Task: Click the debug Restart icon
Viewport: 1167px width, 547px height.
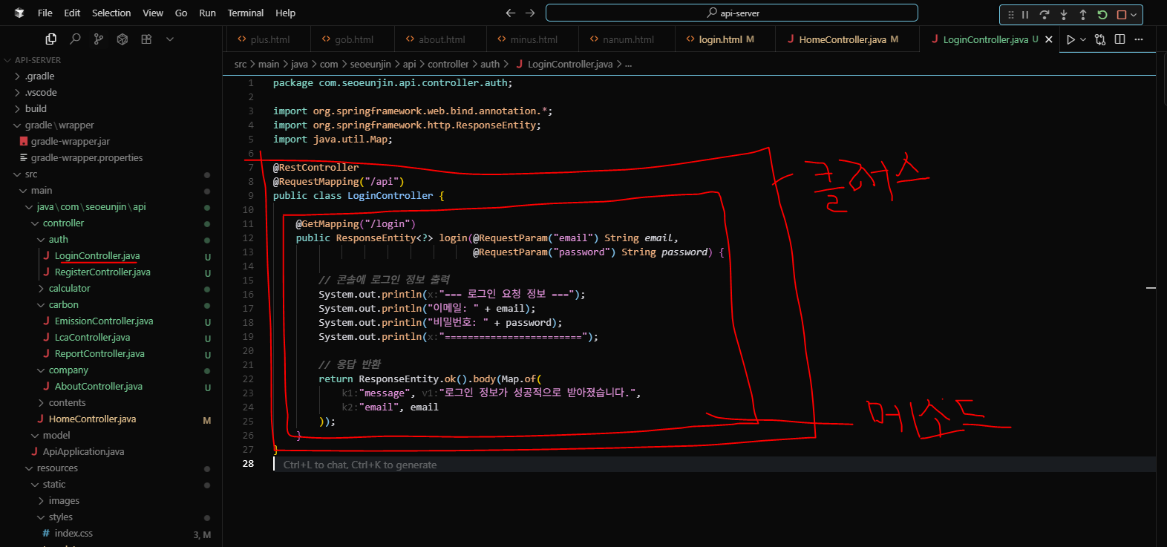Action: 1102,15
